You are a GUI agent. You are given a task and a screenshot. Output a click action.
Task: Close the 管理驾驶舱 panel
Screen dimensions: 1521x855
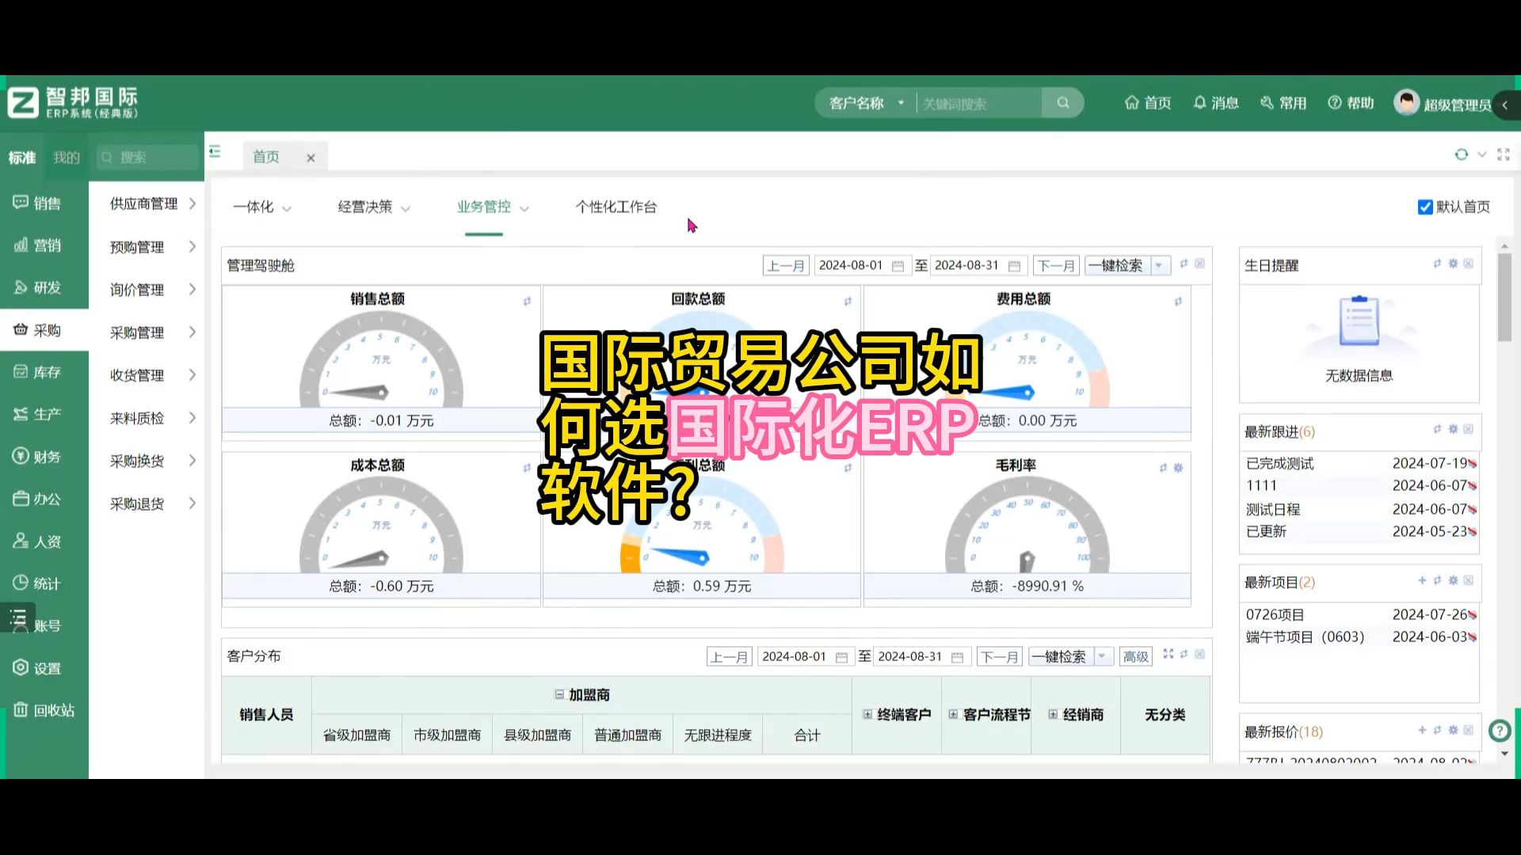[1199, 264]
